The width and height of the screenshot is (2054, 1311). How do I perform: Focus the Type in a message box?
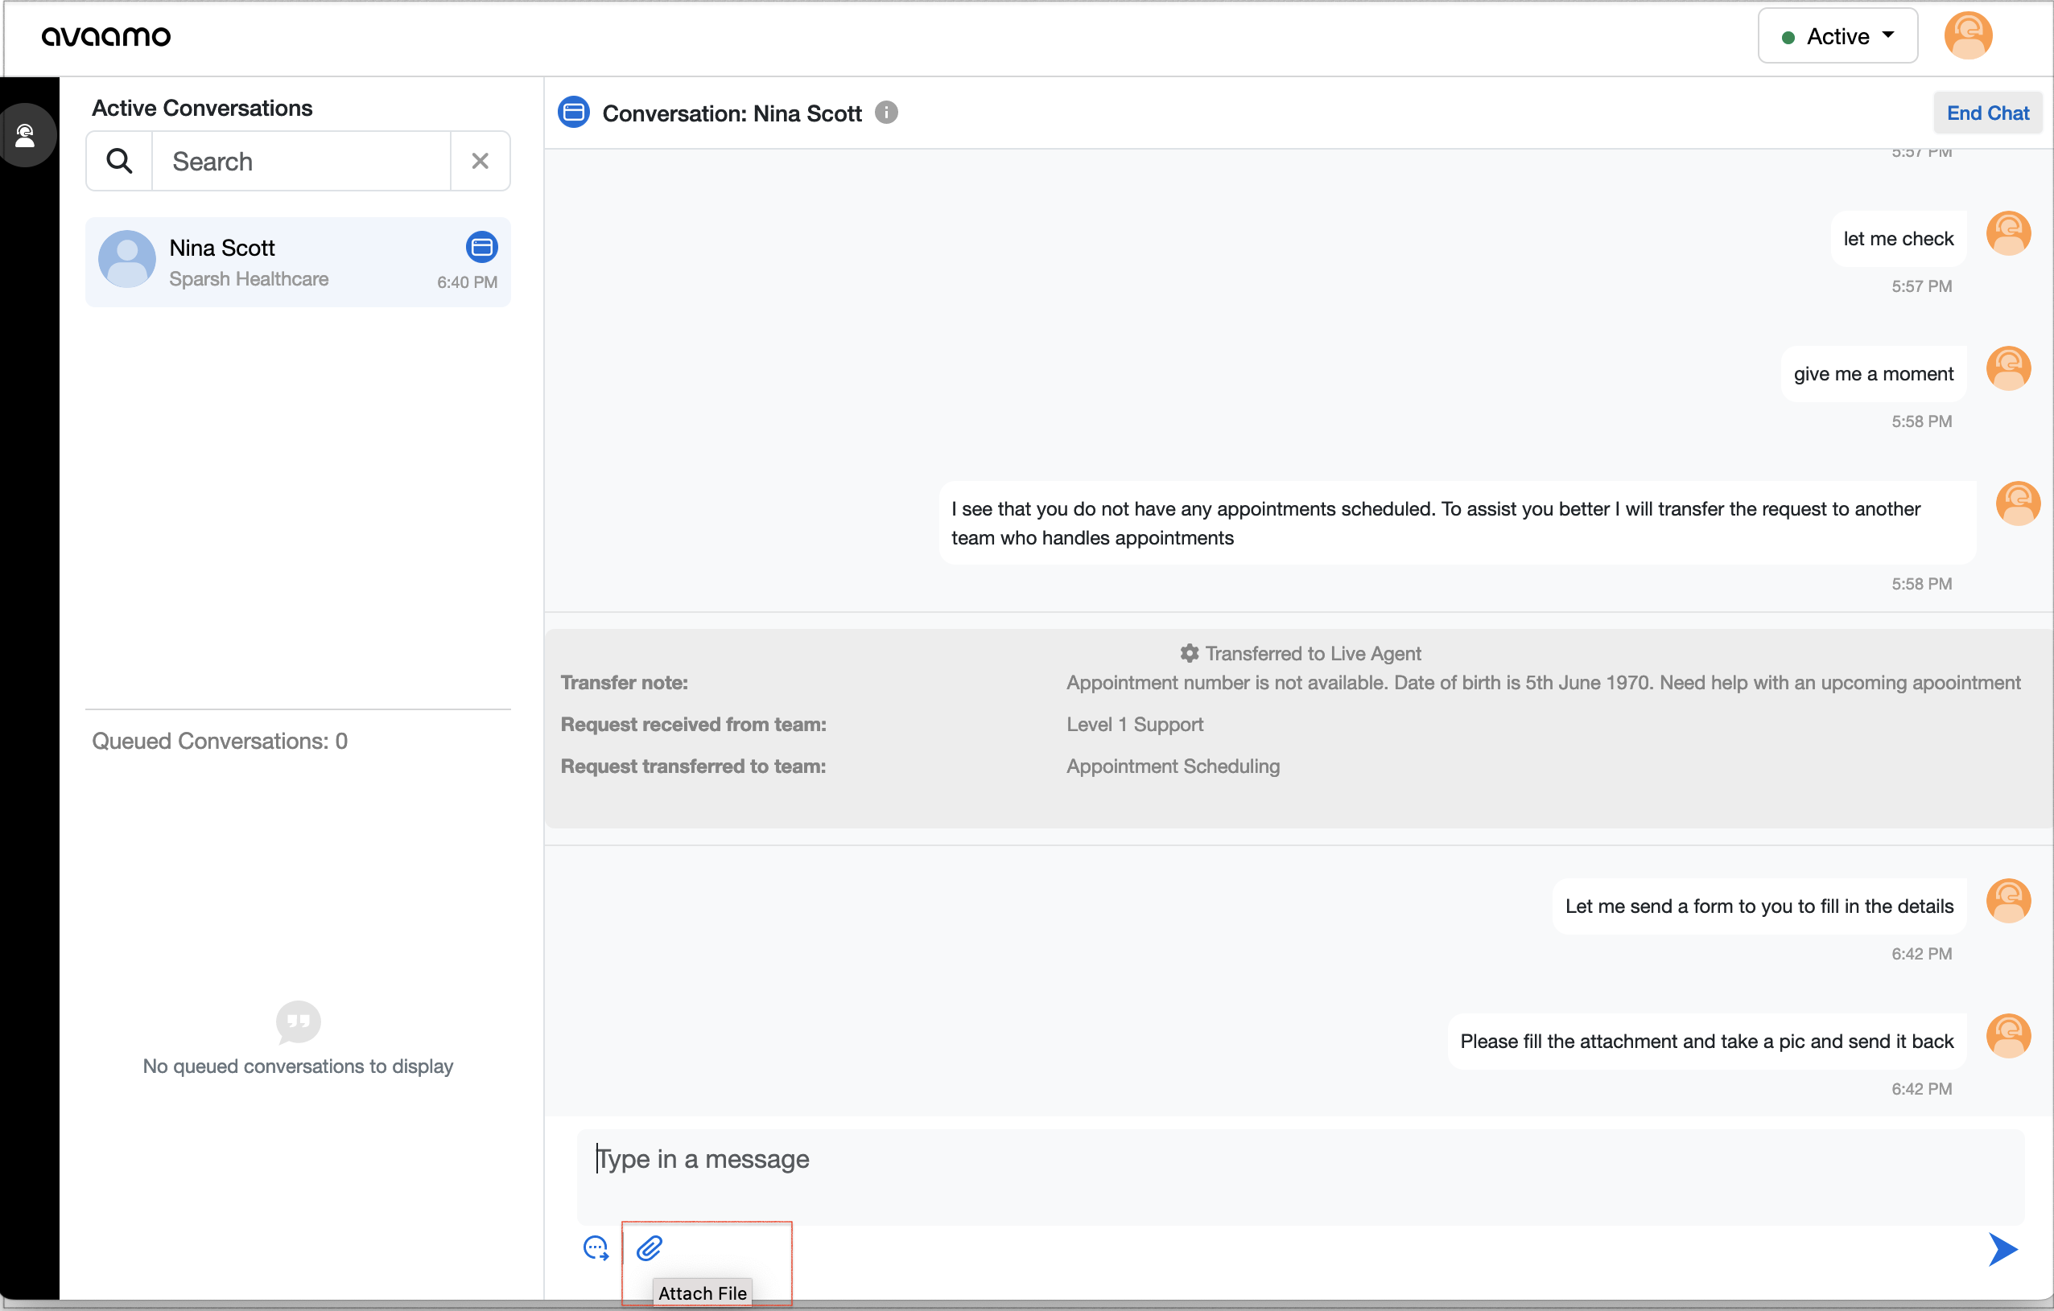pyautogui.click(x=1299, y=1177)
